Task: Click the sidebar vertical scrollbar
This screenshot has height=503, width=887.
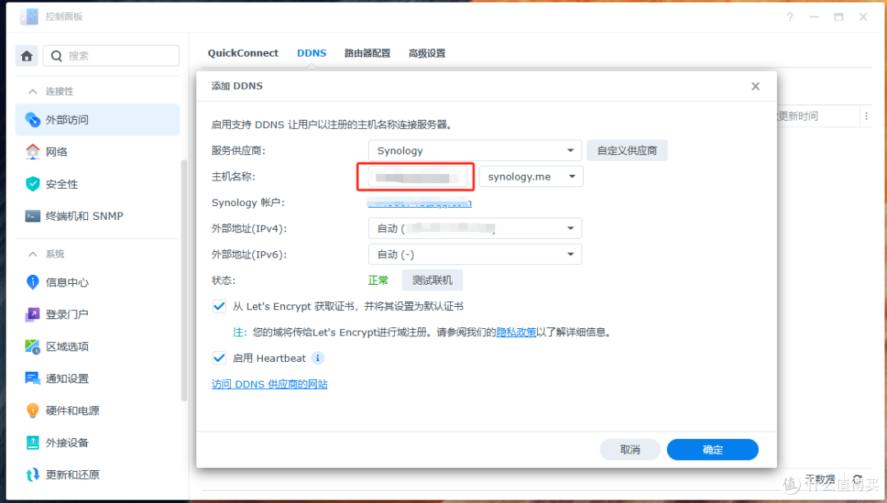Action: [183, 281]
